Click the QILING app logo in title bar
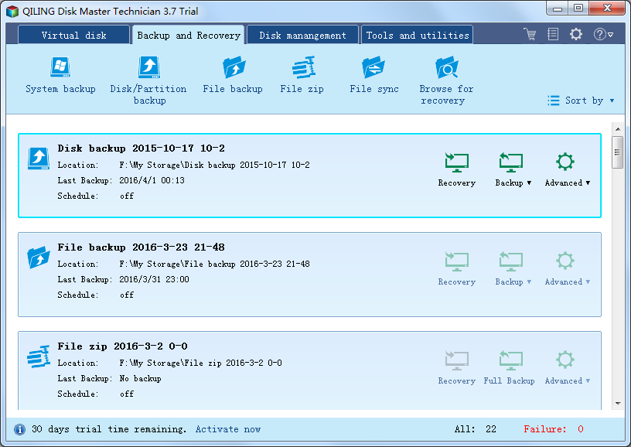The image size is (631, 447). click(x=12, y=12)
